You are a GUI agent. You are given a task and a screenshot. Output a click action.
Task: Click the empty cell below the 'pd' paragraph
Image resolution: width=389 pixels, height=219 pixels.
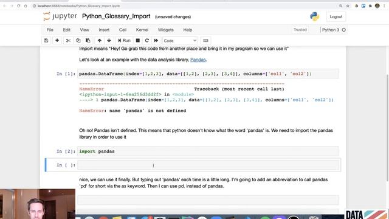pos(208,200)
